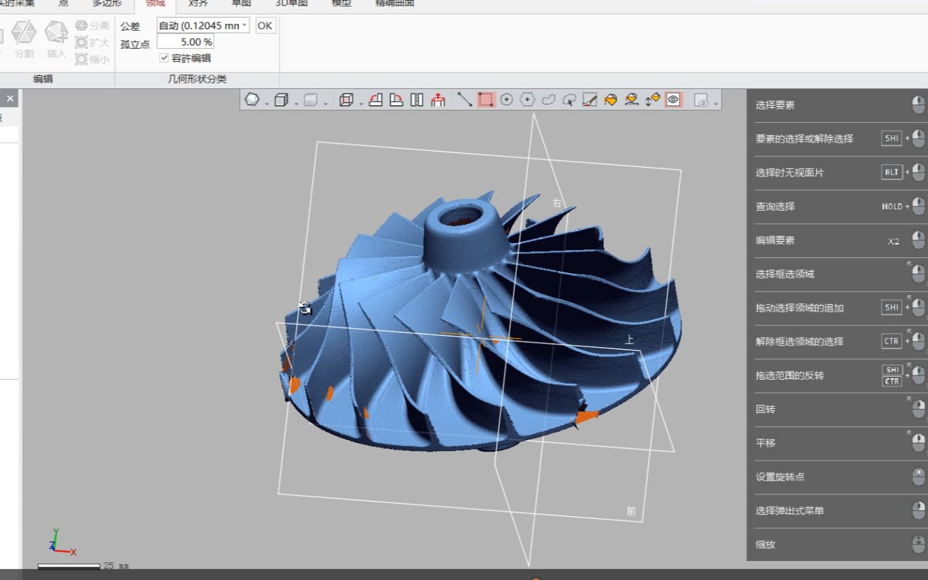This screenshot has height=580, width=928.
Task: Click the 分割 split region icon
Action: 24,39
